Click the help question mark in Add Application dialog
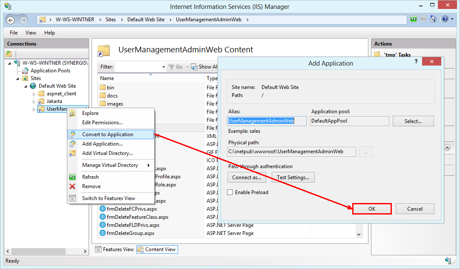The height and width of the screenshot is (269, 460). point(416,61)
